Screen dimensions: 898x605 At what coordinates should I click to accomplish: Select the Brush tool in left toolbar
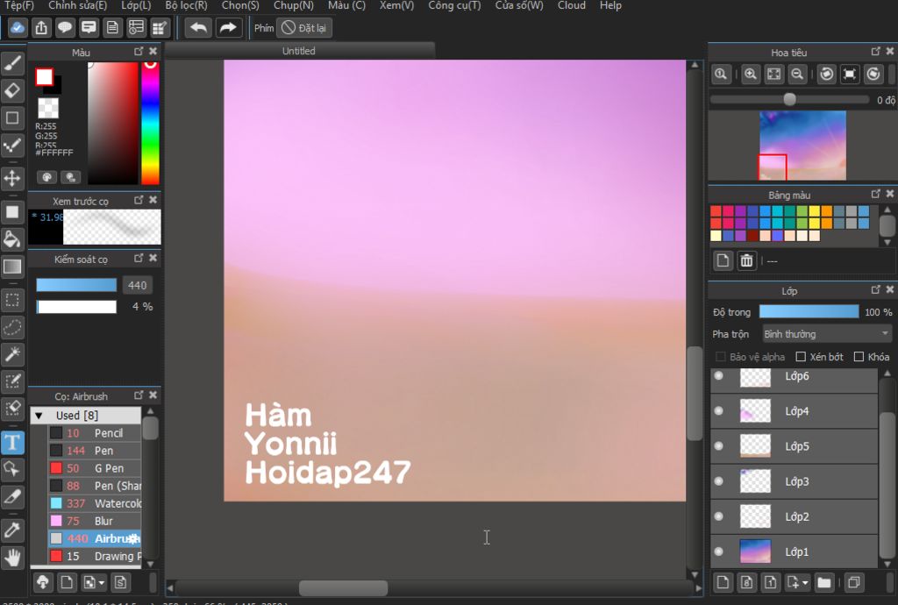pos(12,62)
